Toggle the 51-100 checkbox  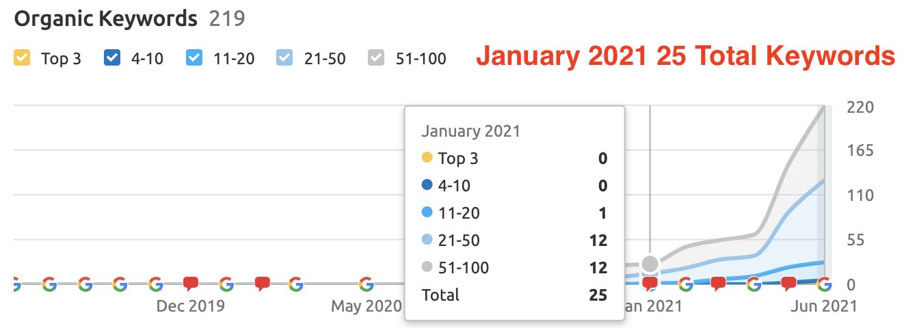click(x=376, y=58)
